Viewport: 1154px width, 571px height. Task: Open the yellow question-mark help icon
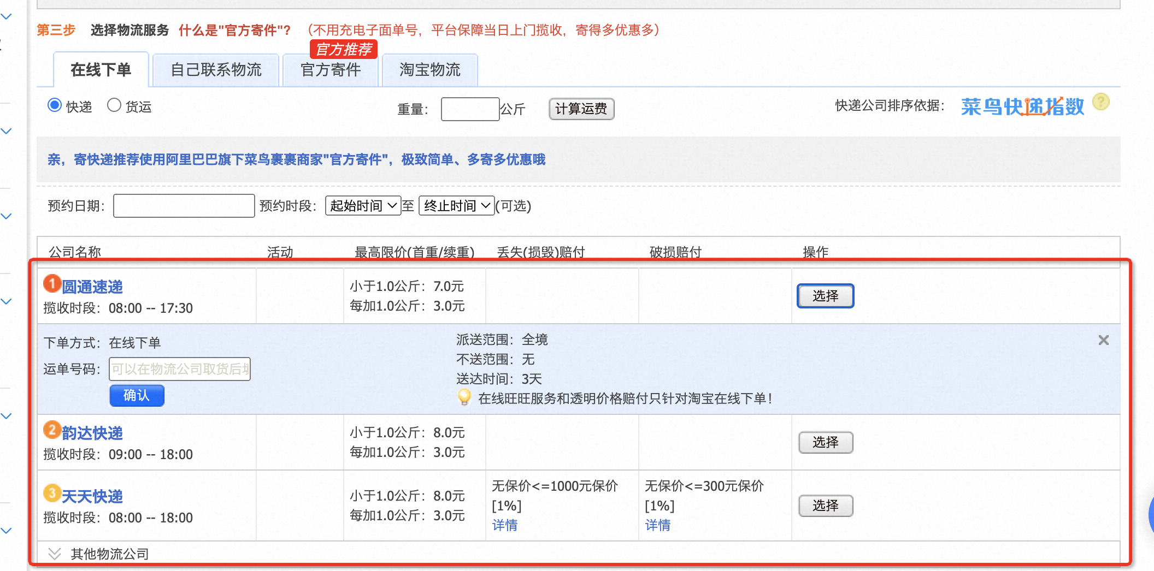[1101, 102]
